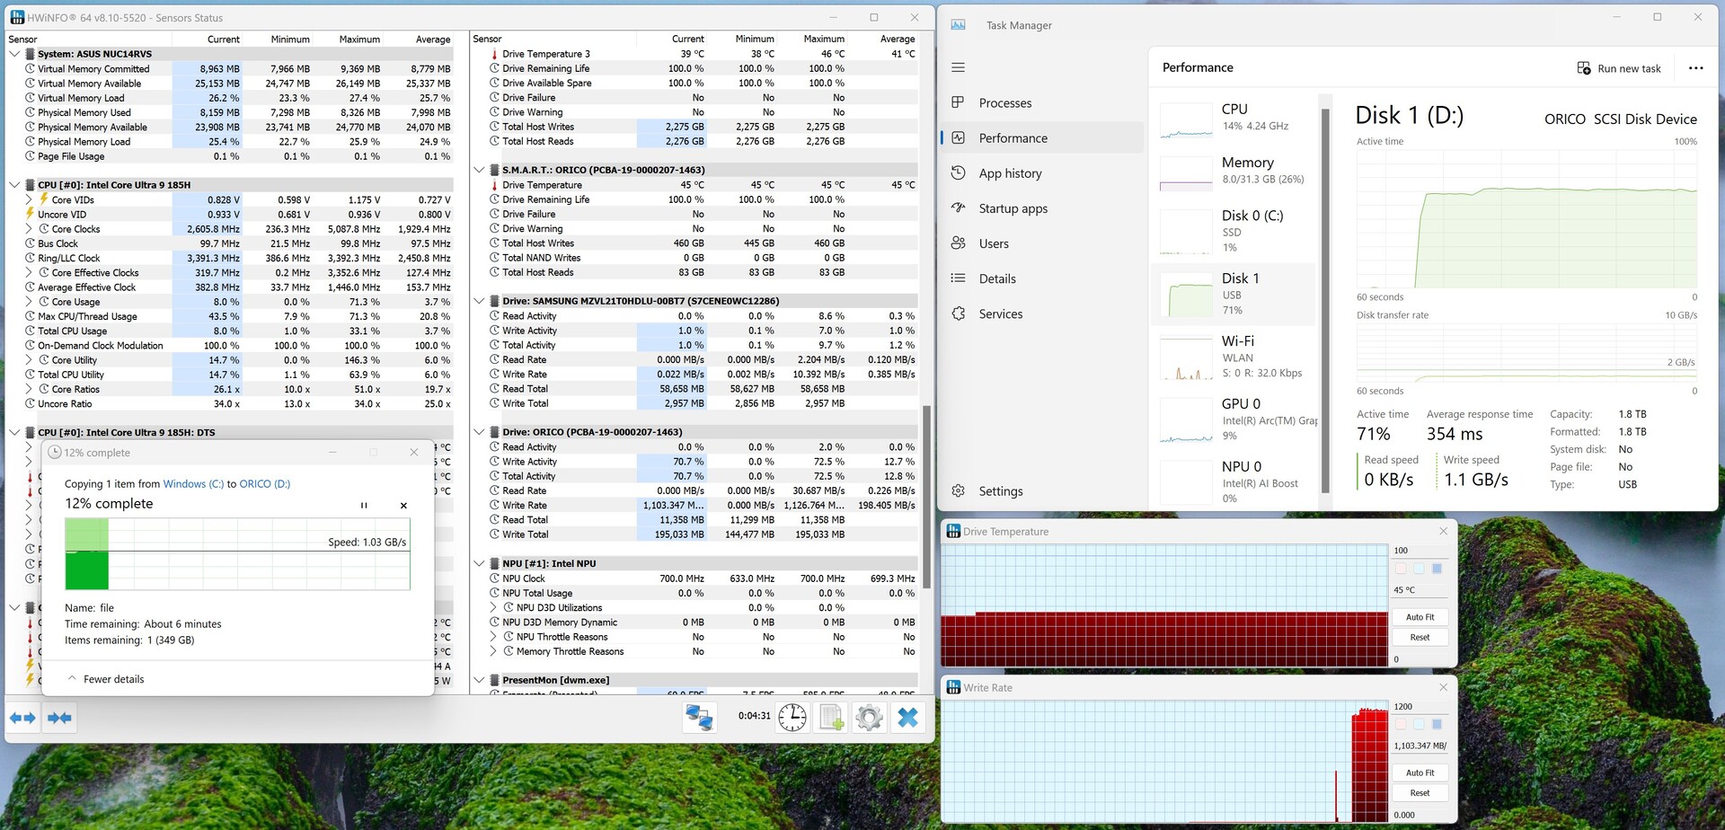
Task: Collapse the S.M.A.R.T.: ORICO sensor group
Action: tap(480, 170)
